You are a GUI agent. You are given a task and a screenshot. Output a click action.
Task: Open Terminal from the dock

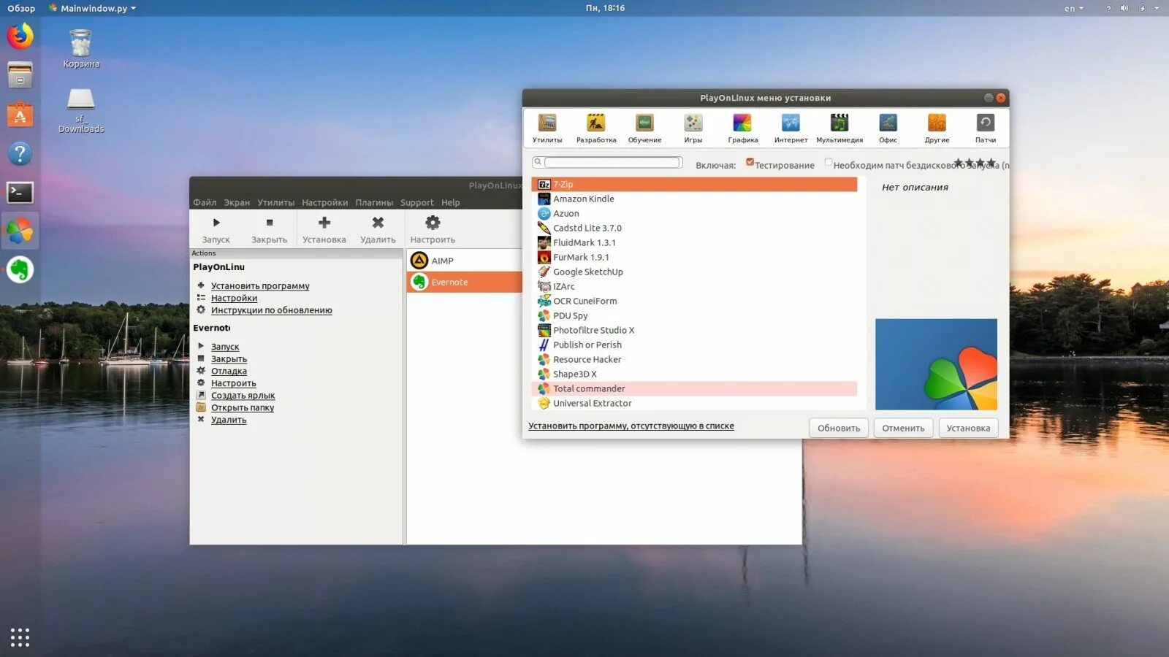coord(20,193)
